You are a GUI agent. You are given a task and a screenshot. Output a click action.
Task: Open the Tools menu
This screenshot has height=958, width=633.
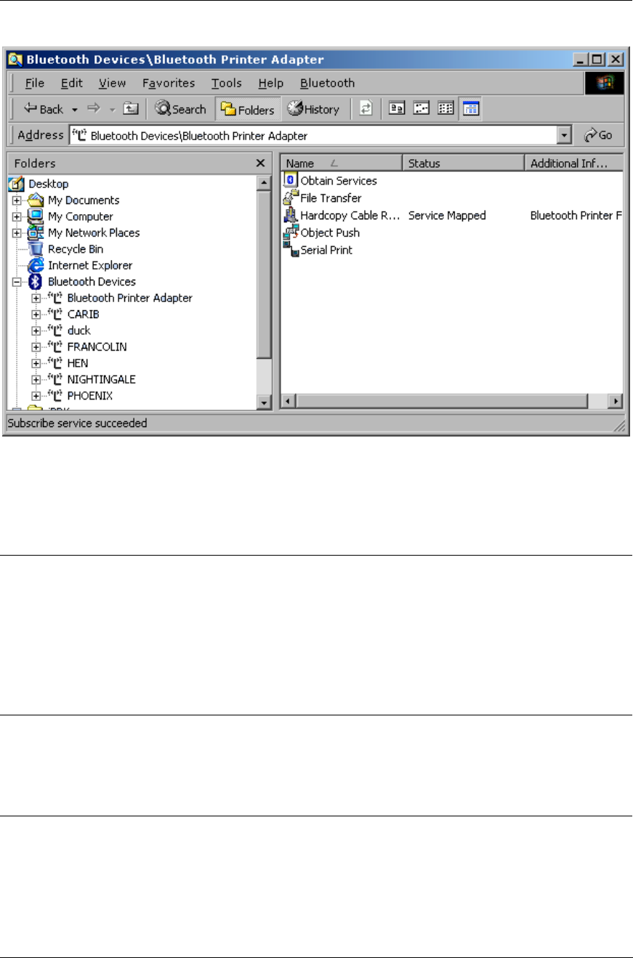click(227, 84)
